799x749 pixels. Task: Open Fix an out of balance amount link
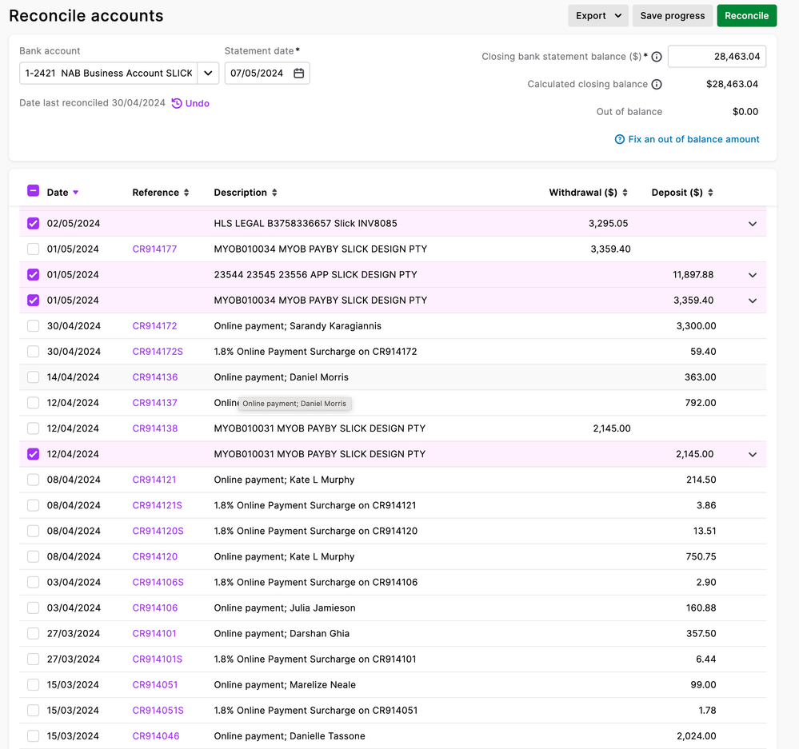point(687,139)
